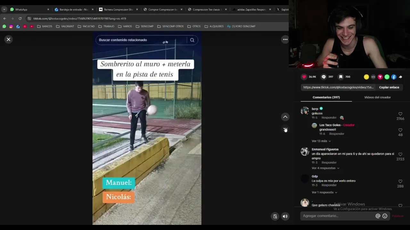Close the TikTok video viewer

9,39
